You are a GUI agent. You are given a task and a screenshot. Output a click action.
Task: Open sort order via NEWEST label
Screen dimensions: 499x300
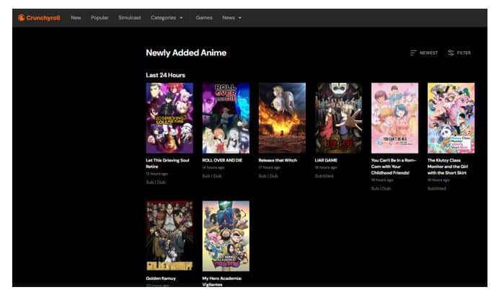pos(428,53)
